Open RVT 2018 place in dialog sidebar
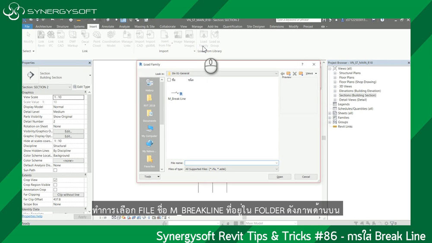432x243 pixels. [149, 101]
